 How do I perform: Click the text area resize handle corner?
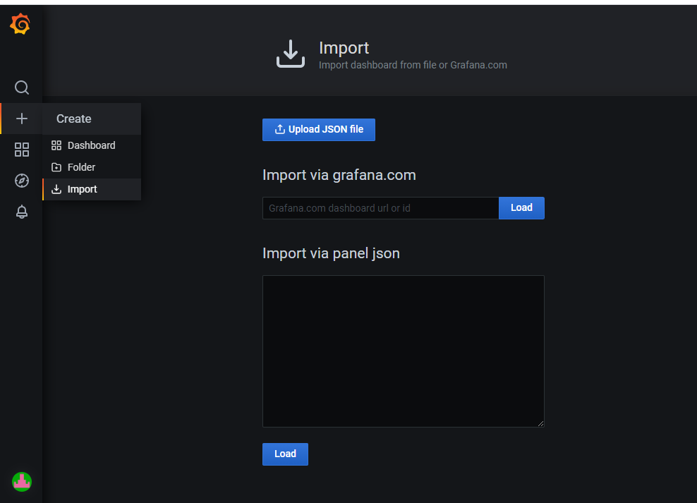(x=540, y=423)
